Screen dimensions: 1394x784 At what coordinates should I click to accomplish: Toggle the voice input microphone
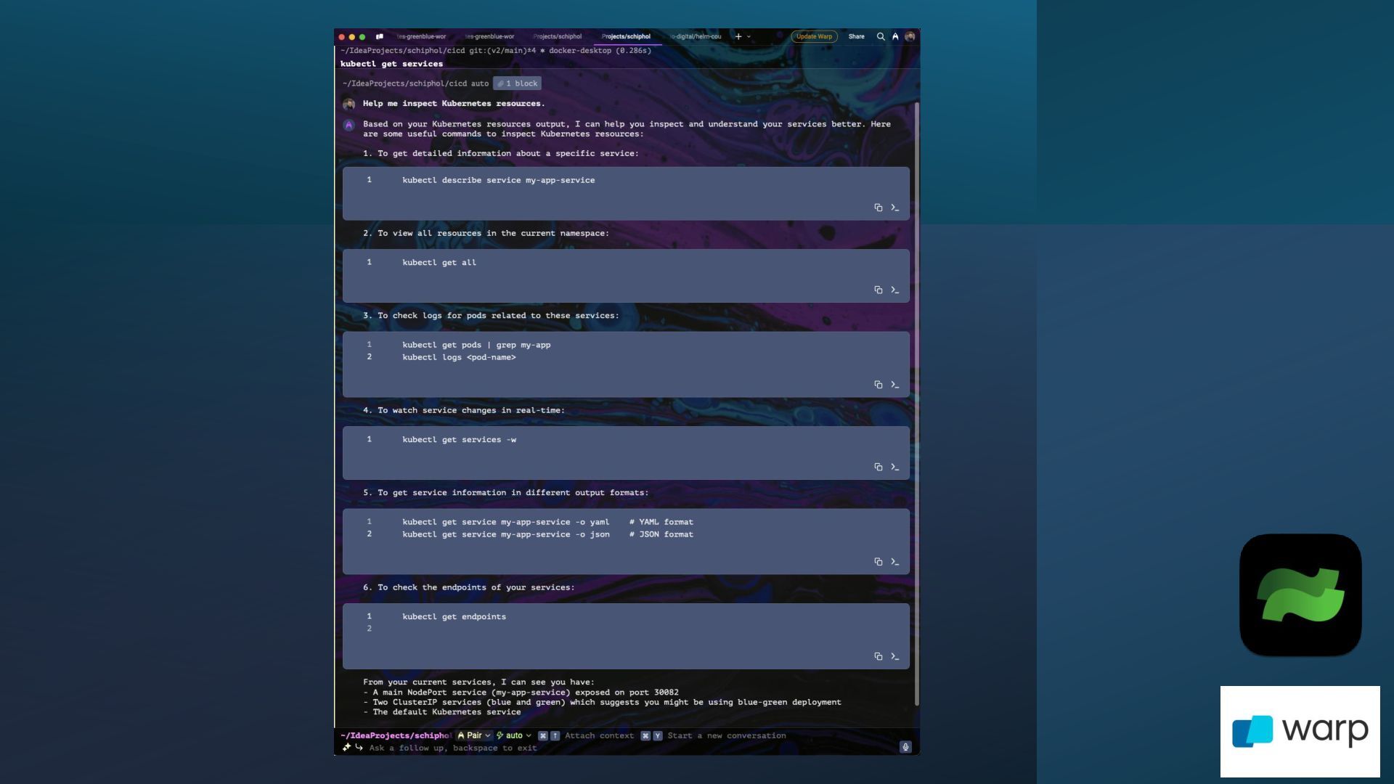point(905,747)
